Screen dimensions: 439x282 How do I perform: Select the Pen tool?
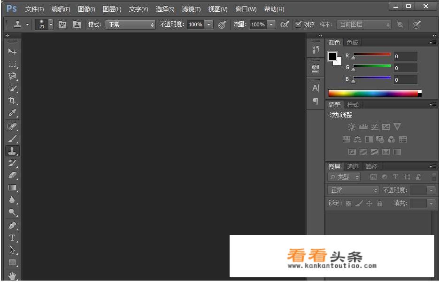(12, 226)
